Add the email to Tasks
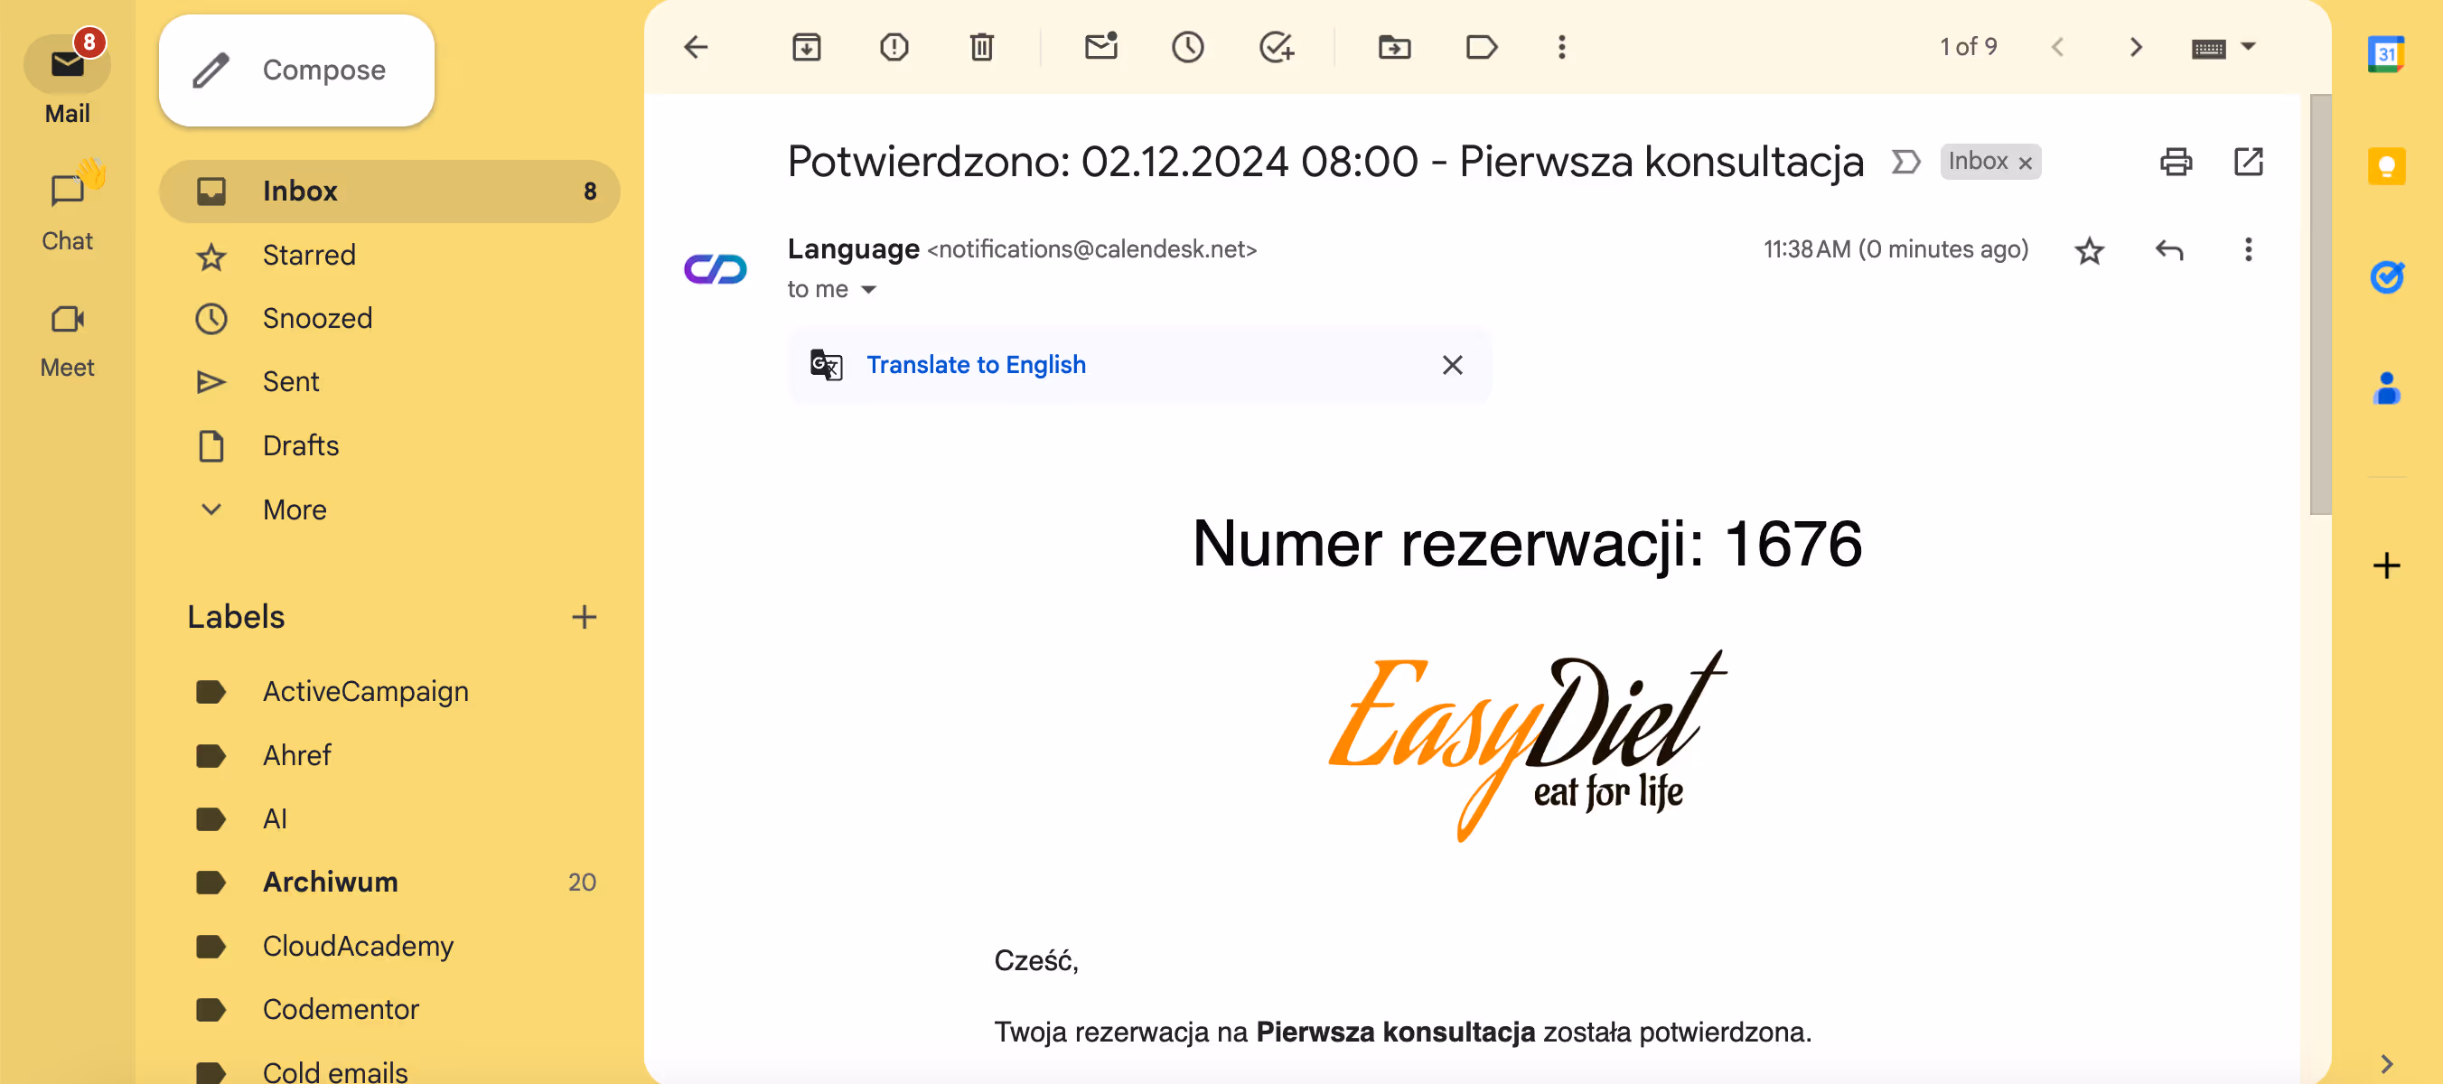Image resolution: width=2443 pixels, height=1084 pixels. 1276,46
